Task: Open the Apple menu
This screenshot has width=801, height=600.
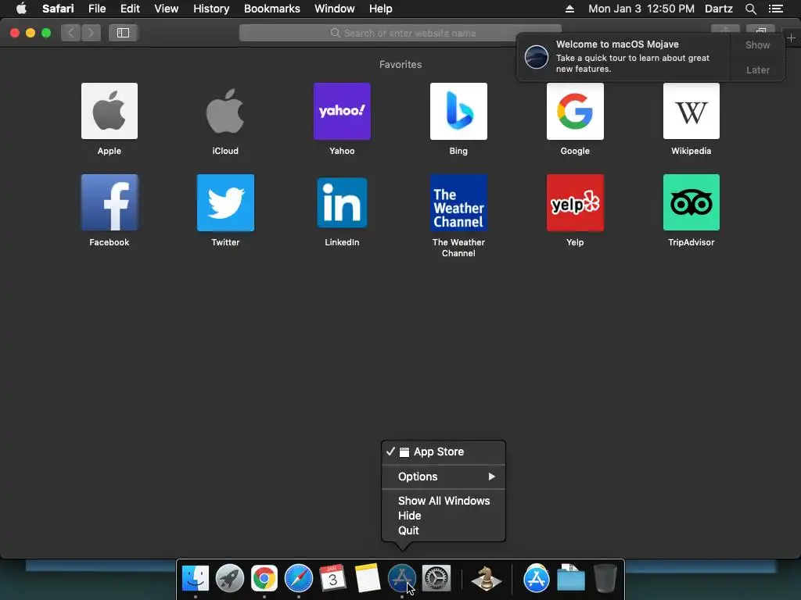Action: click(x=21, y=8)
